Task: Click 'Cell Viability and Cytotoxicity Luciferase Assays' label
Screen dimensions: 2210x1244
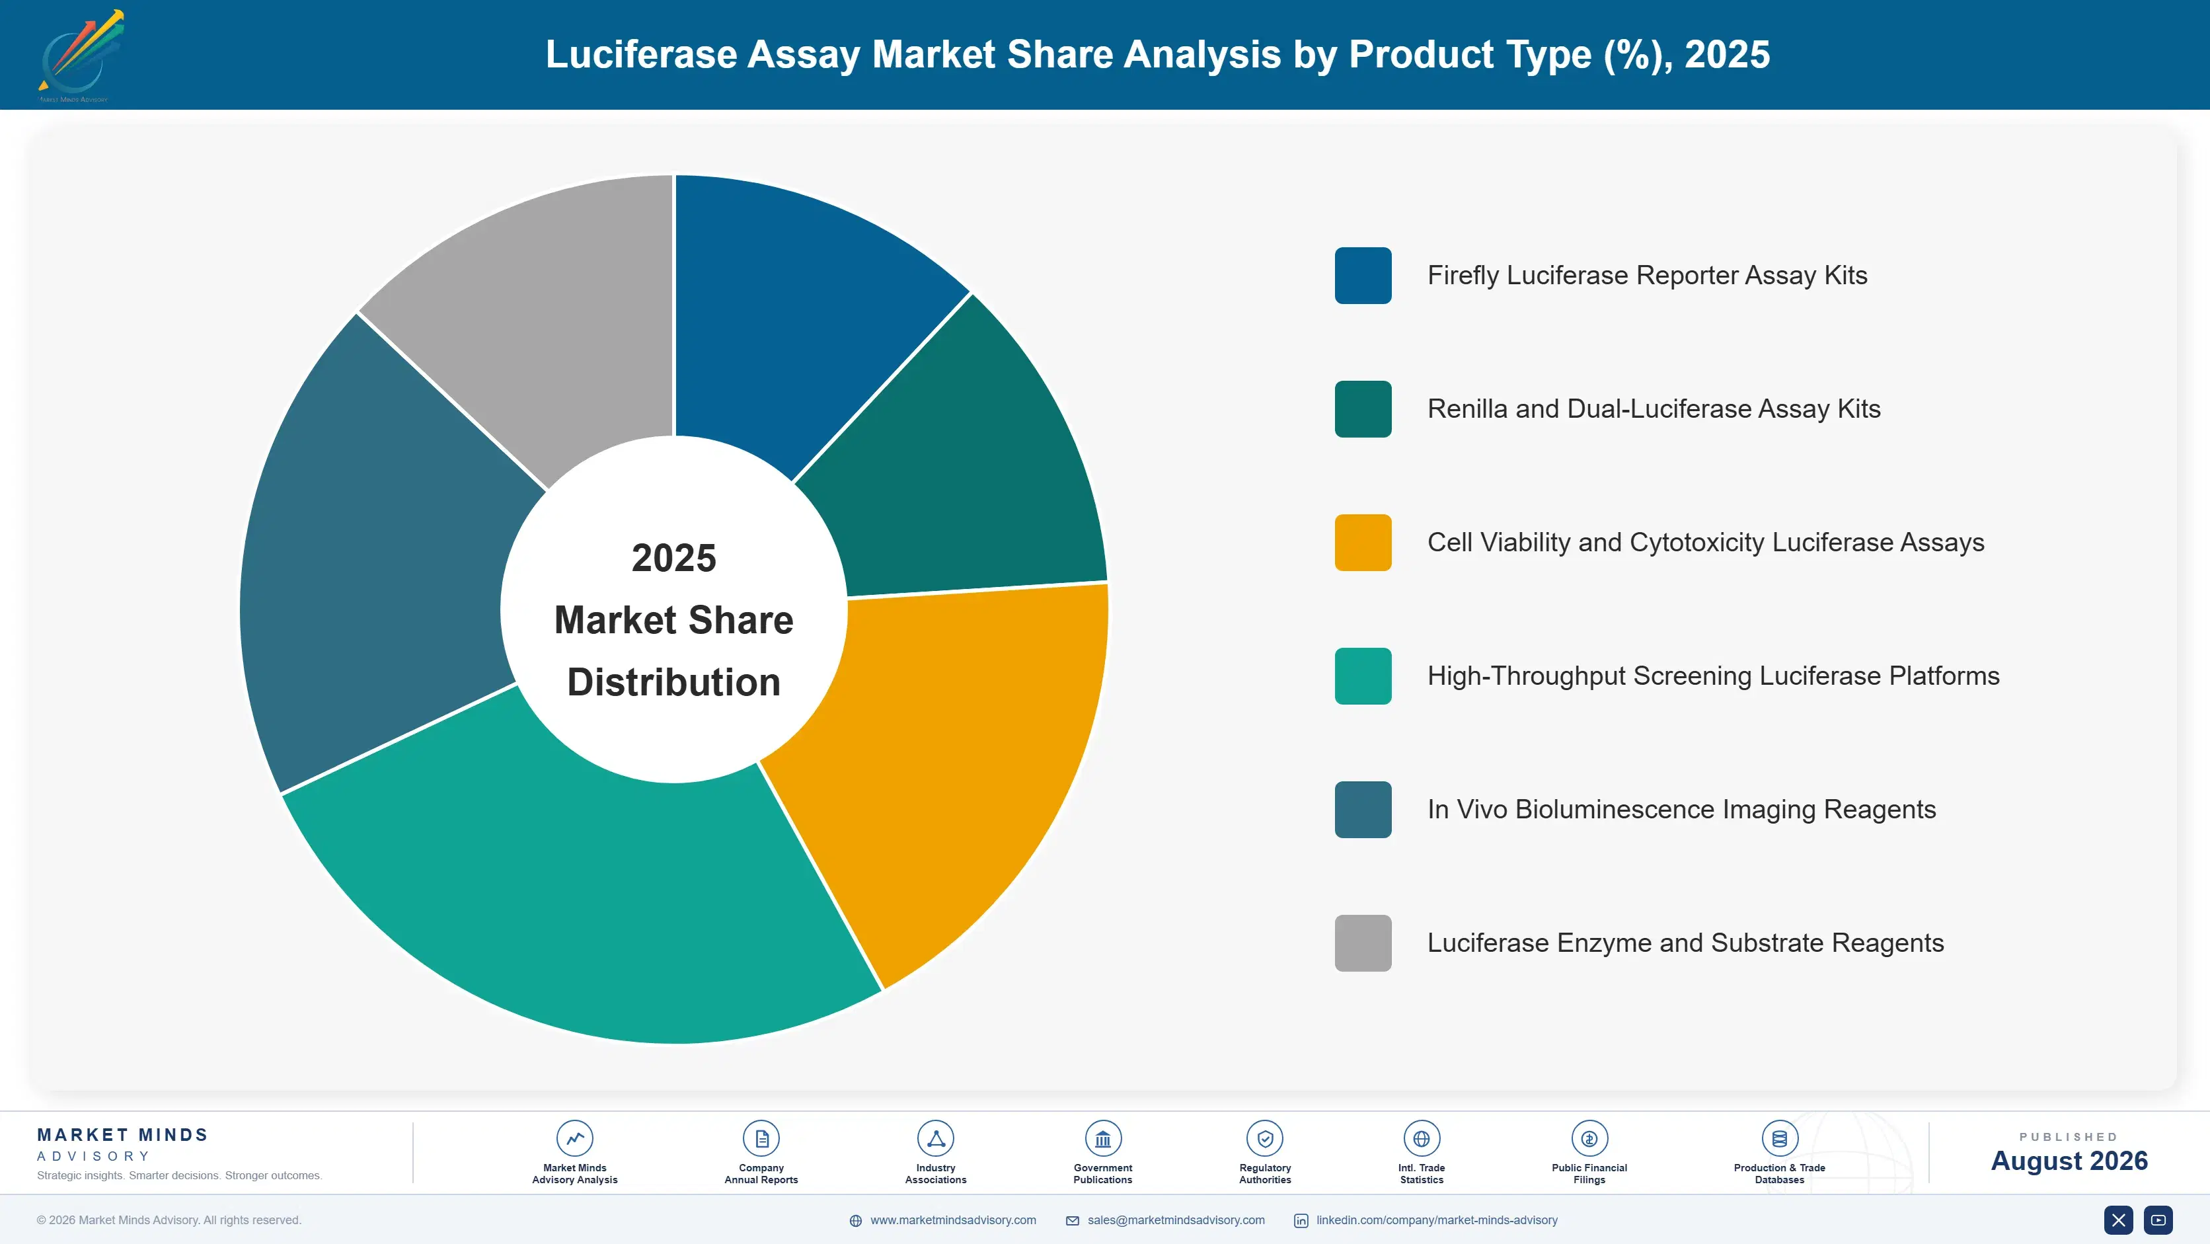Action: click(x=1706, y=542)
